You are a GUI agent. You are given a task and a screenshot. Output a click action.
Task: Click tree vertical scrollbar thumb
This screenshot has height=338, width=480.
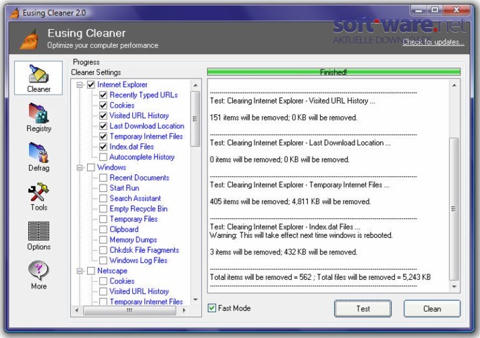tap(195, 119)
